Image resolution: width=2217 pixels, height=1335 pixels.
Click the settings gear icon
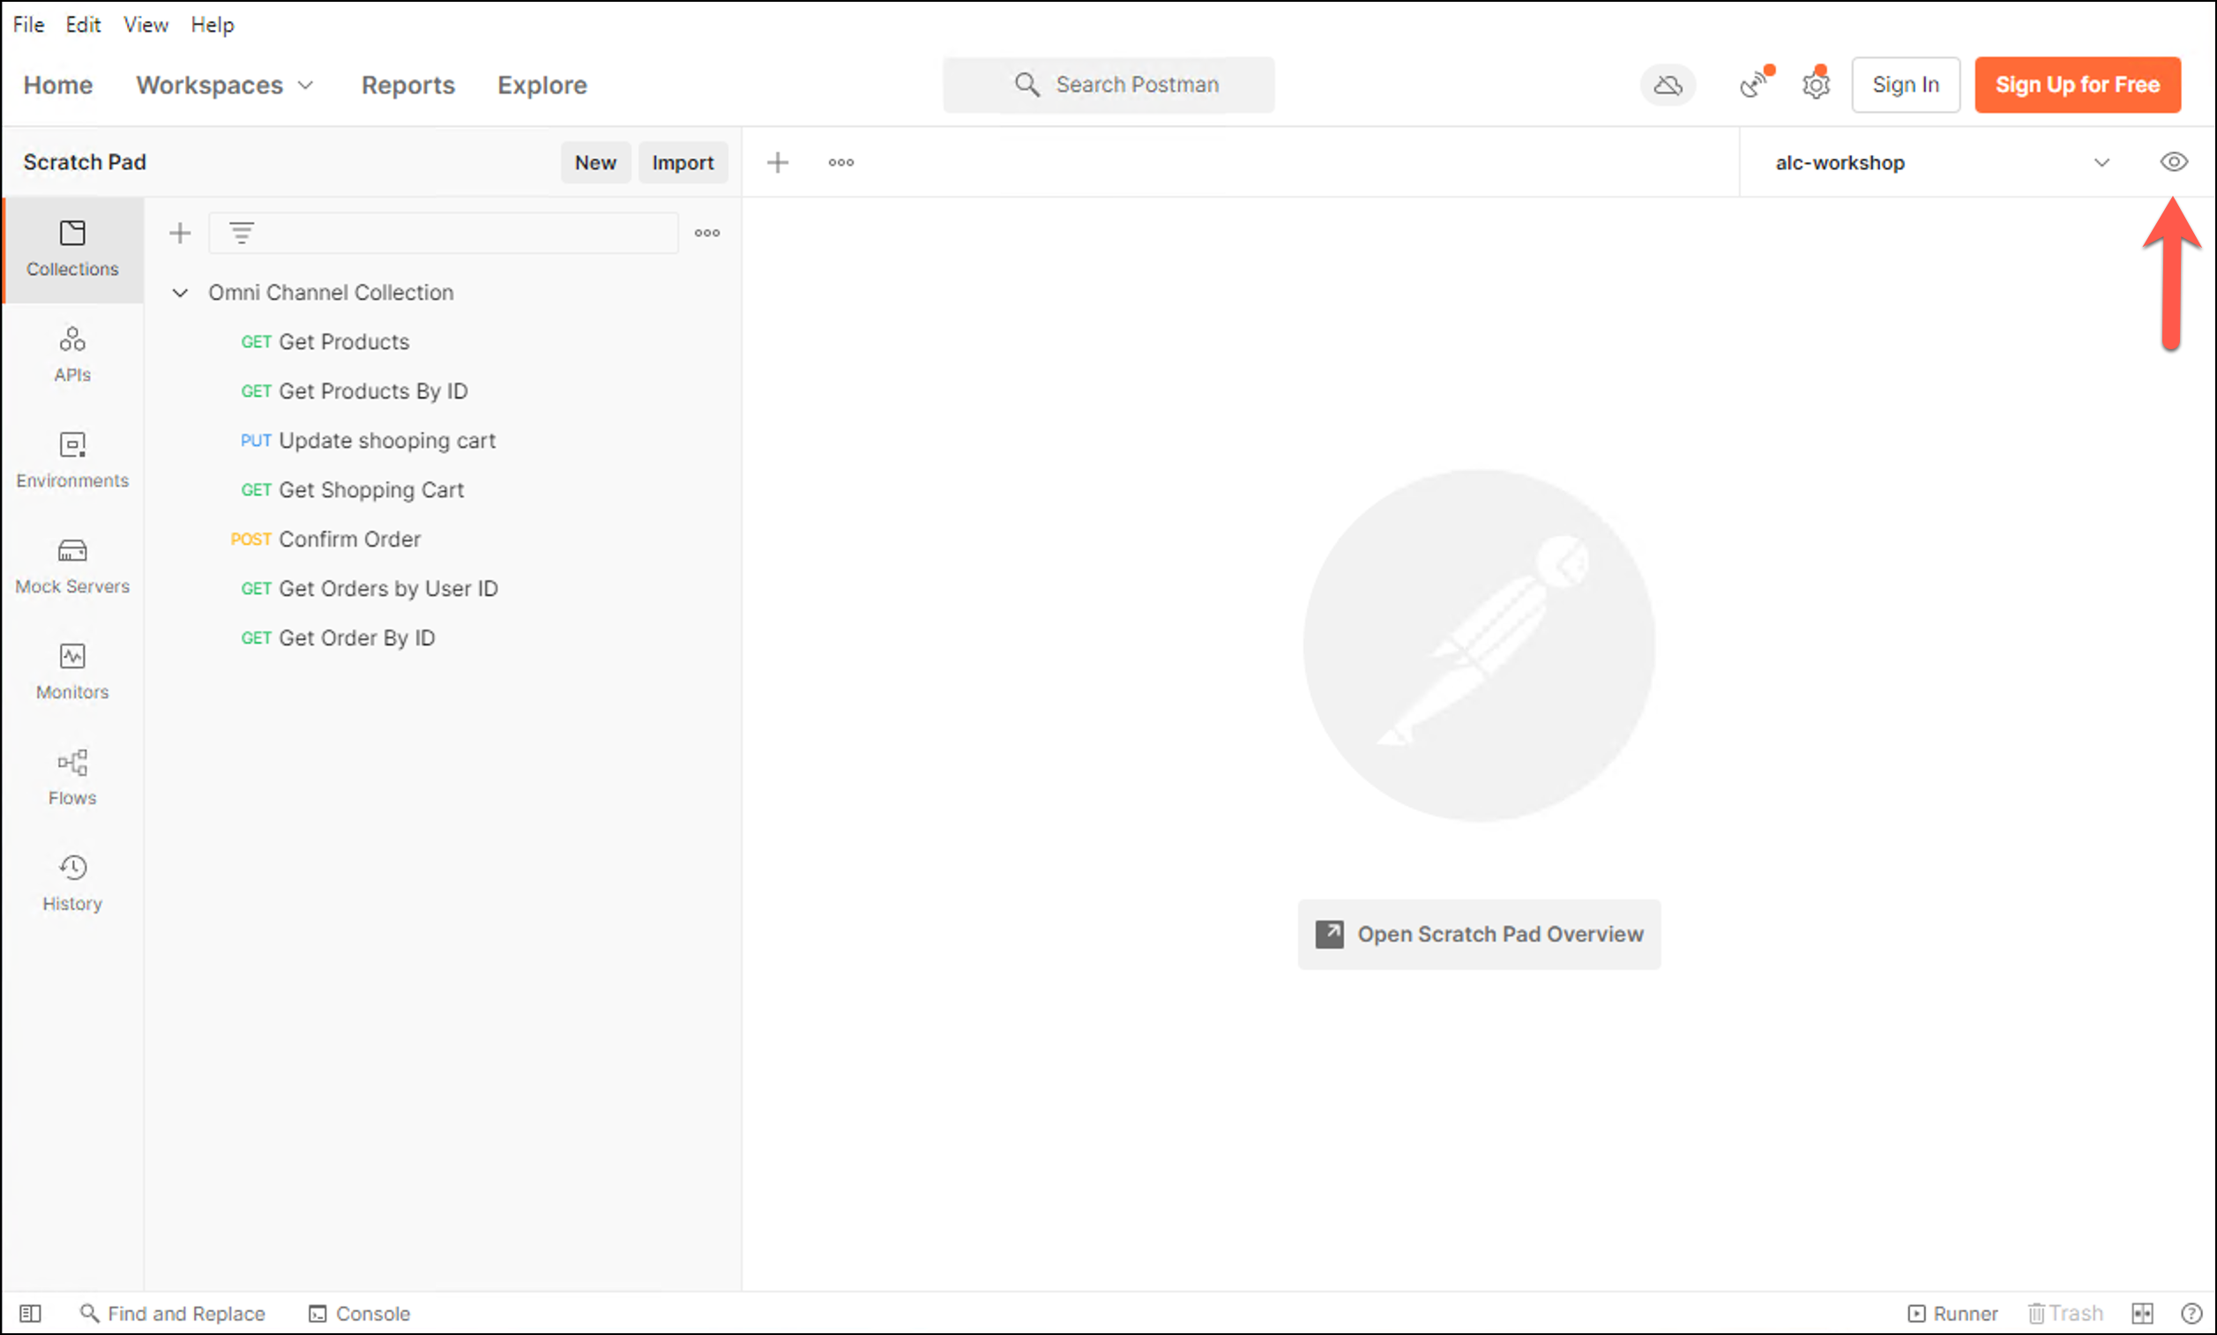(1815, 86)
